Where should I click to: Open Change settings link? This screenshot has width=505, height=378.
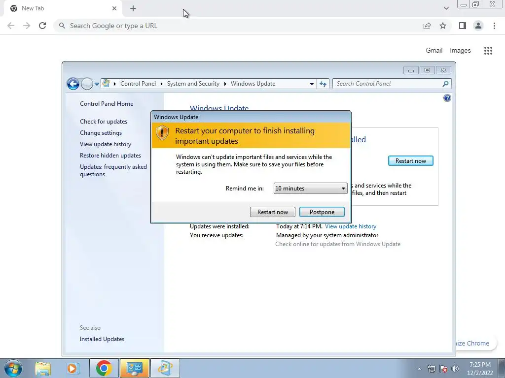point(101,133)
